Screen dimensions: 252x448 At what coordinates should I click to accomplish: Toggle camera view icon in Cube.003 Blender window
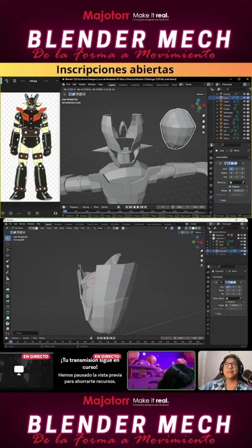(202, 261)
